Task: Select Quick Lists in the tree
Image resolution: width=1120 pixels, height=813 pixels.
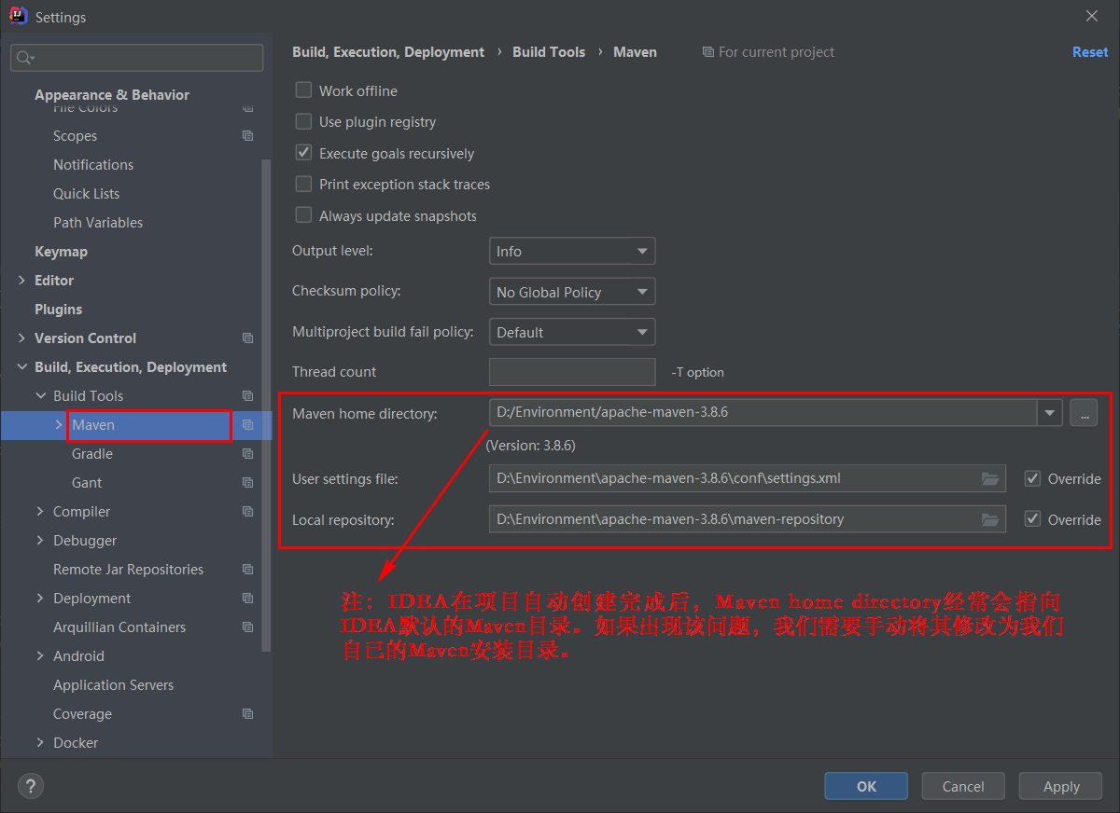Action: click(x=86, y=194)
